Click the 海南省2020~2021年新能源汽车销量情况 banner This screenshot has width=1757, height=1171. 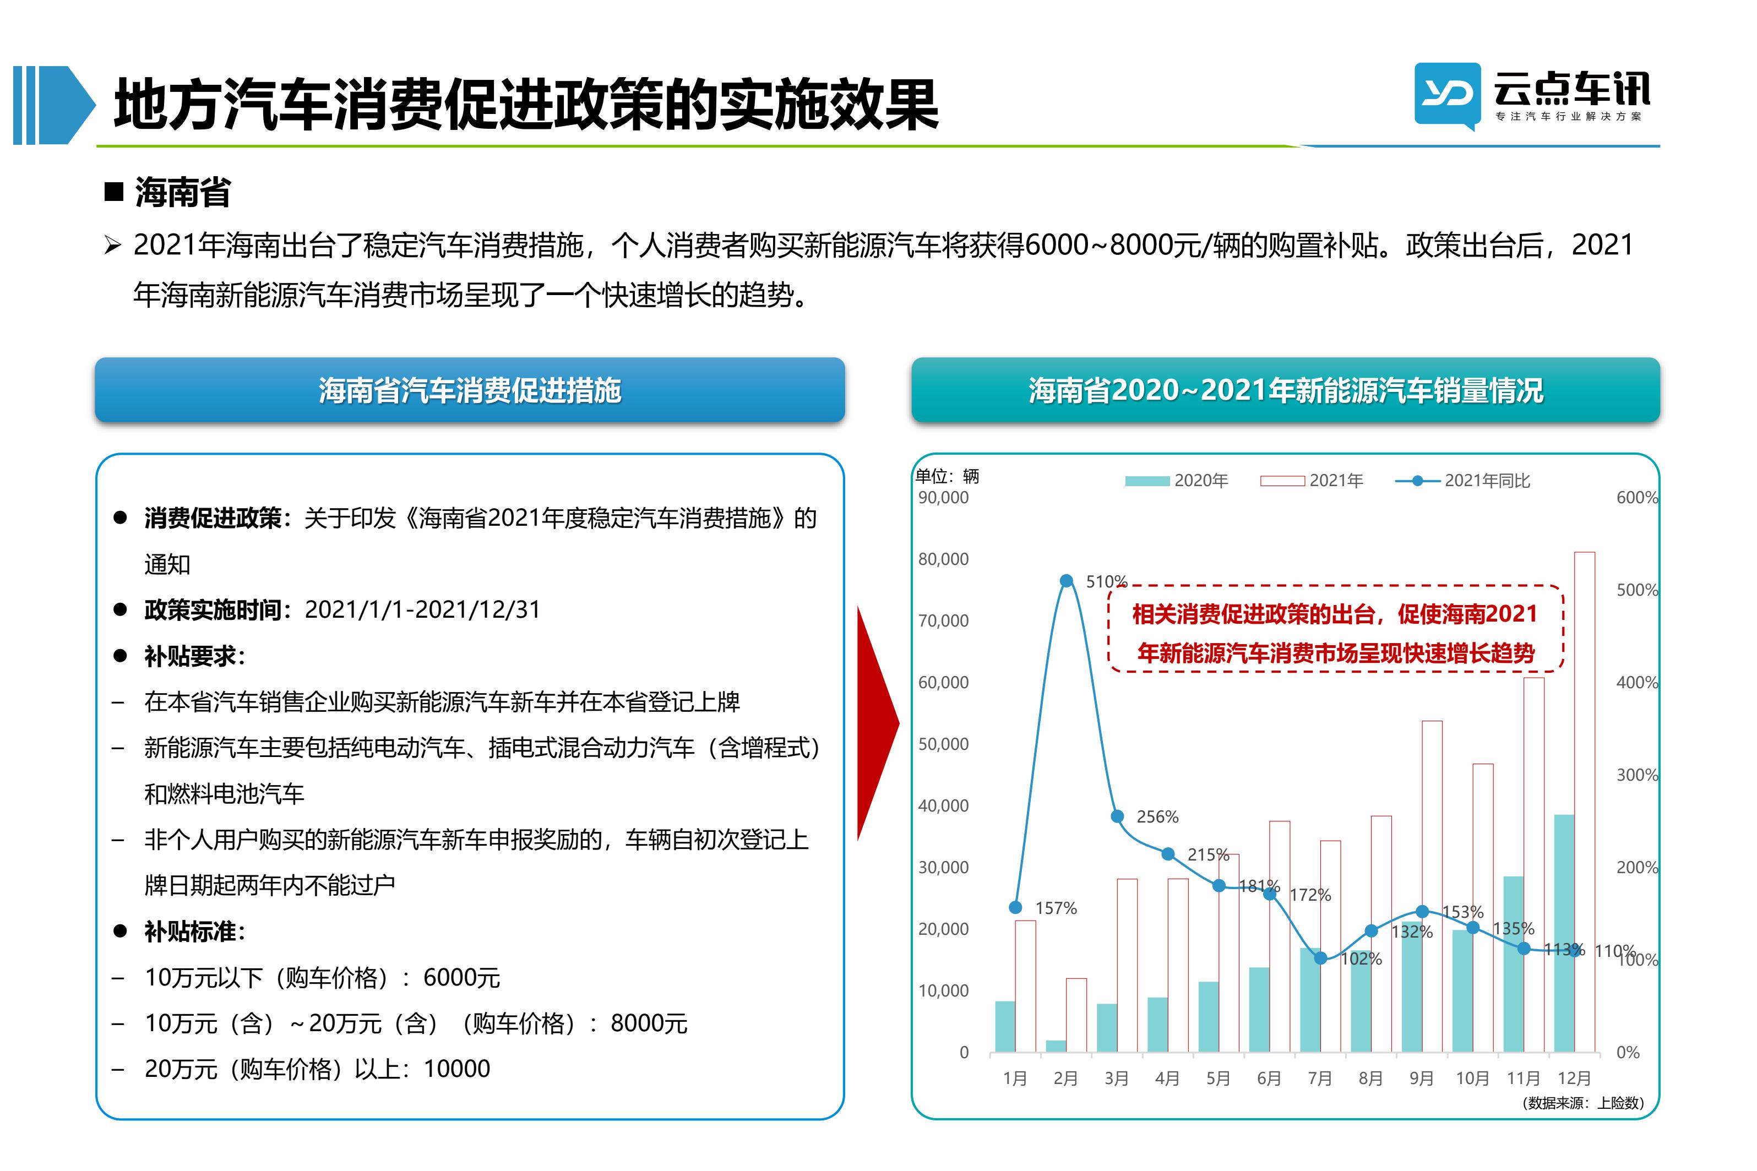[x=1285, y=390]
